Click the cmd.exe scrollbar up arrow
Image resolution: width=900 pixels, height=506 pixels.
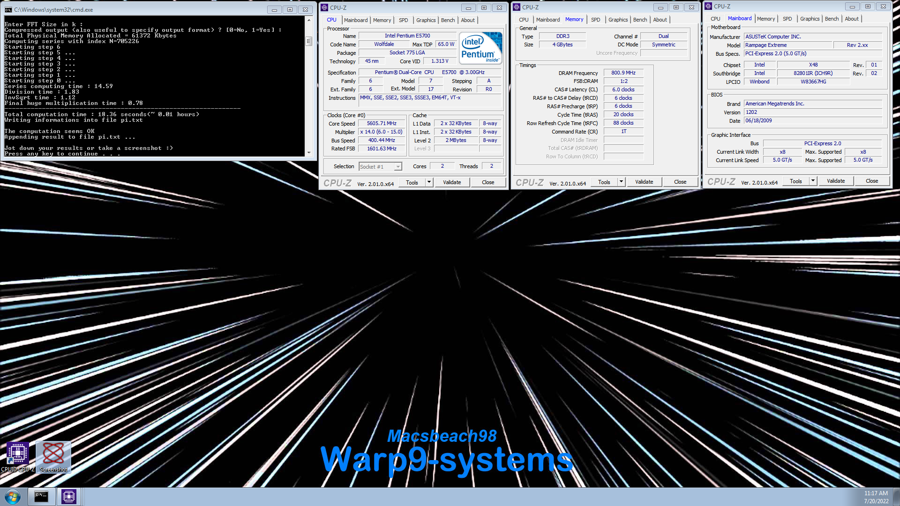click(x=308, y=20)
